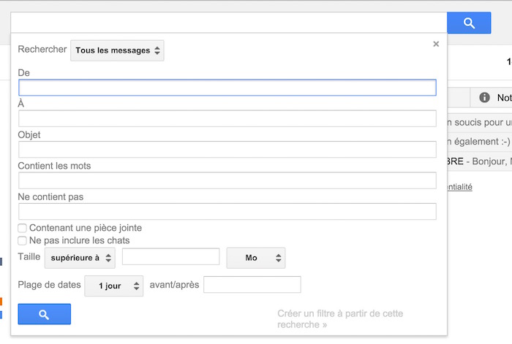The image size is (512, 344).
Task: Click the main search box at top
Action: [x=228, y=23]
